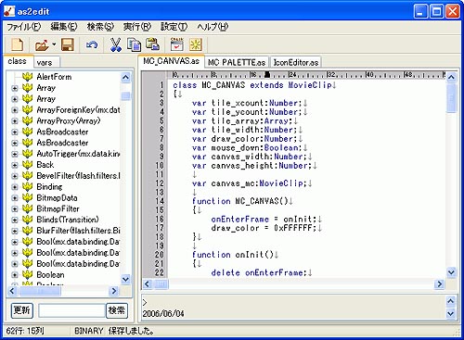
Task: Select AlertForm class in tree
Action: pyautogui.click(x=54, y=77)
